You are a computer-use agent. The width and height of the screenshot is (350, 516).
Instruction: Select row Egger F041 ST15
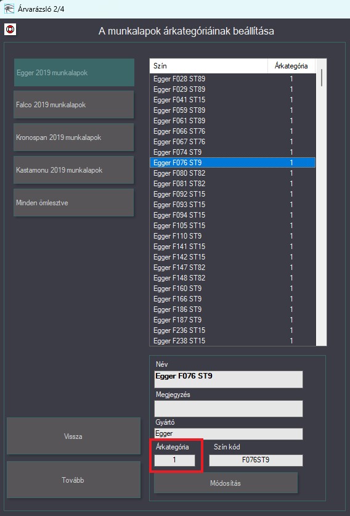[232, 100]
